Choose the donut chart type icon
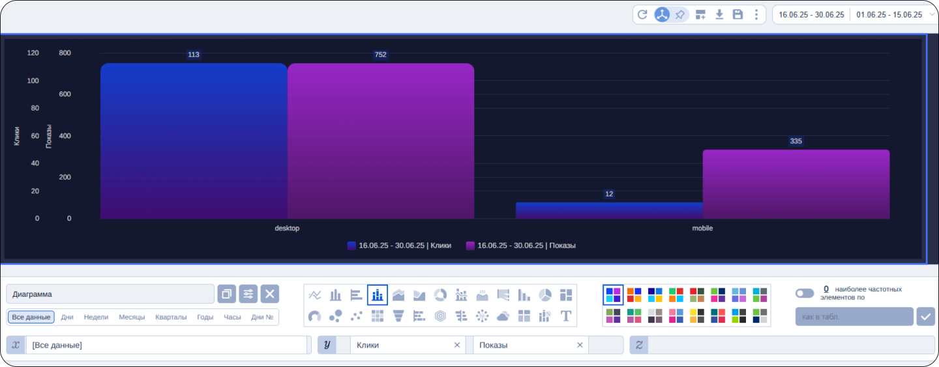 click(440, 295)
